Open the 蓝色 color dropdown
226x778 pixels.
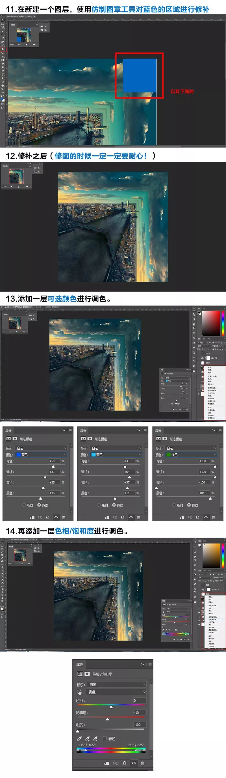pyautogui.click(x=41, y=454)
